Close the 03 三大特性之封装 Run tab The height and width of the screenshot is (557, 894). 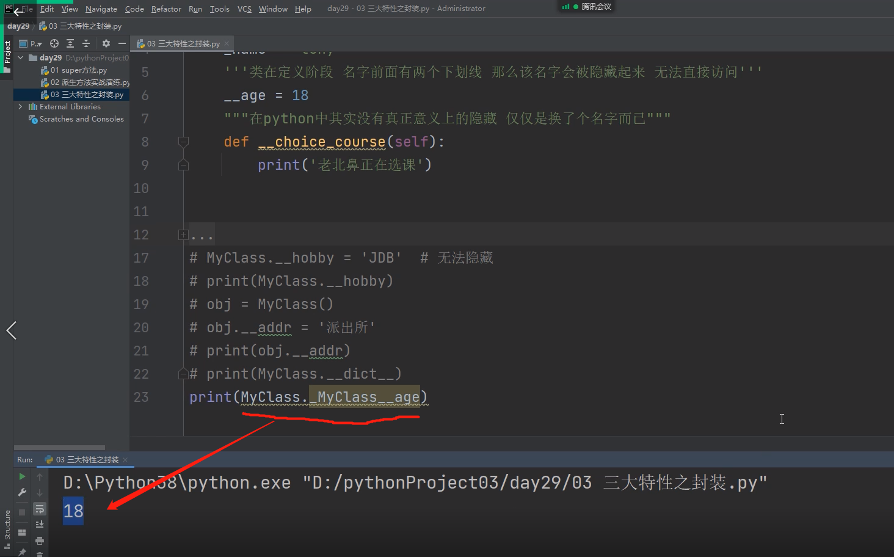click(125, 460)
